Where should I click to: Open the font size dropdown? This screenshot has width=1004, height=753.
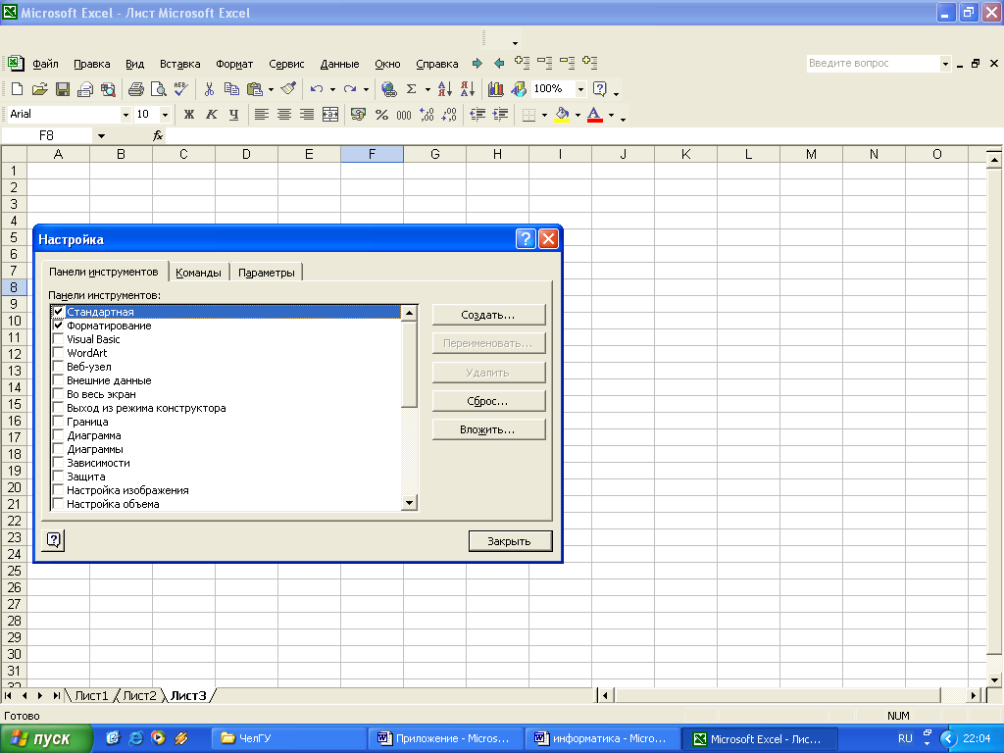165,115
